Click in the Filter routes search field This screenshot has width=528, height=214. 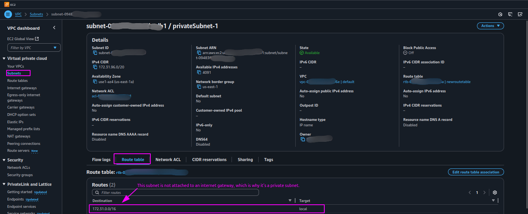pyautogui.click(x=175, y=192)
